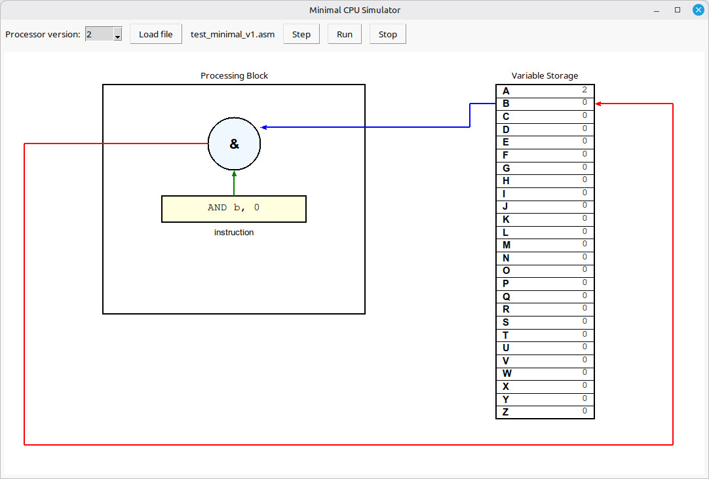This screenshot has height=479, width=709.
Task: Select variable O row in storage
Action: point(545,271)
